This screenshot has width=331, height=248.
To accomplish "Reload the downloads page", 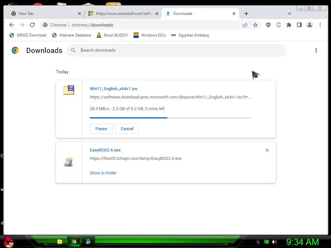I will click(32, 25).
